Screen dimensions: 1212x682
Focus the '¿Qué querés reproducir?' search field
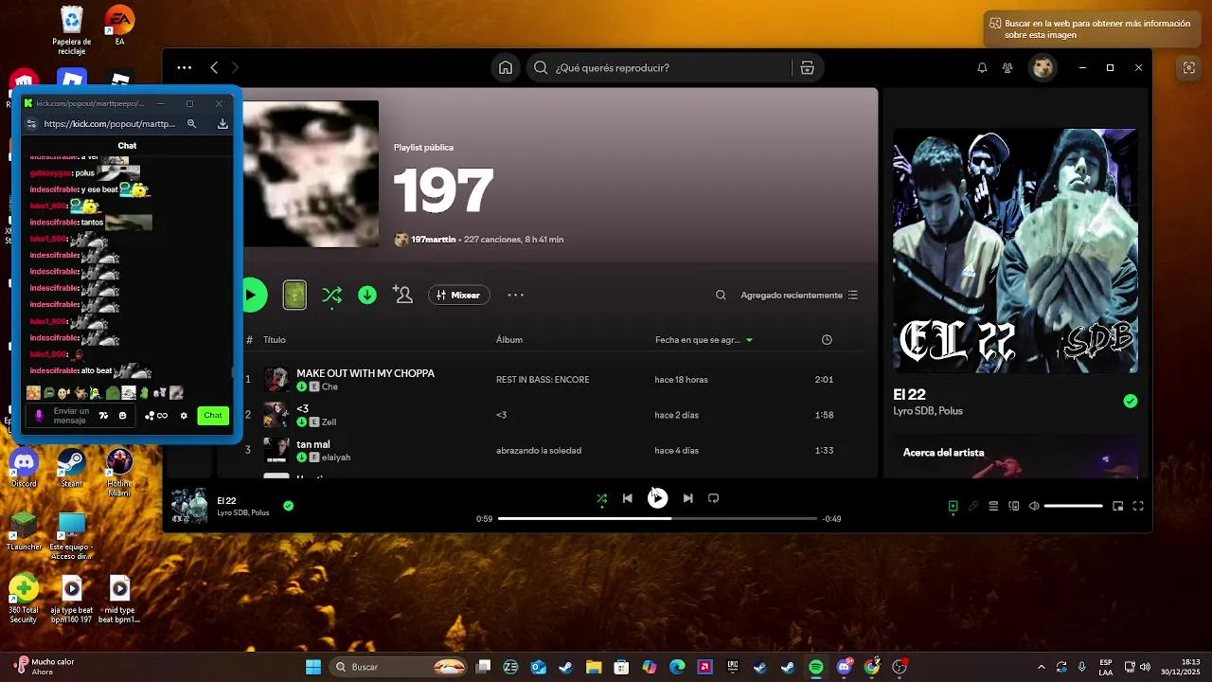point(663,67)
